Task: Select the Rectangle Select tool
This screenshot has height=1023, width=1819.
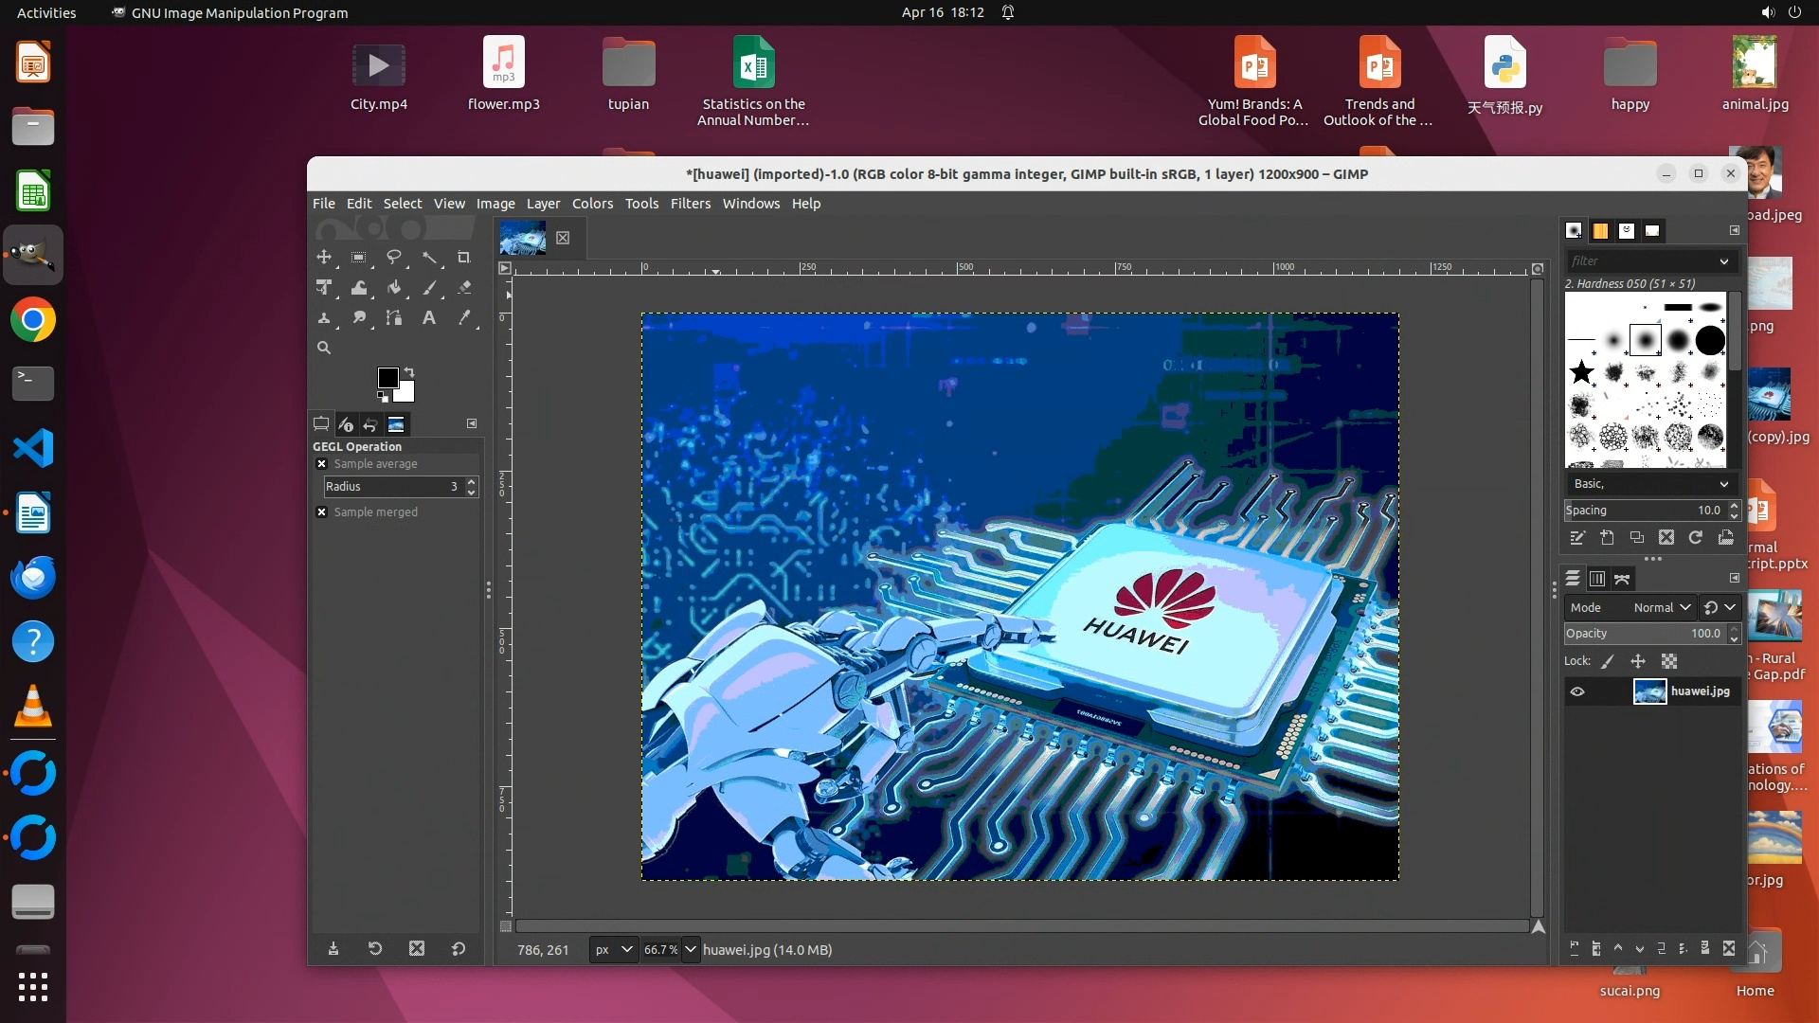Action: tap(358, 257)
